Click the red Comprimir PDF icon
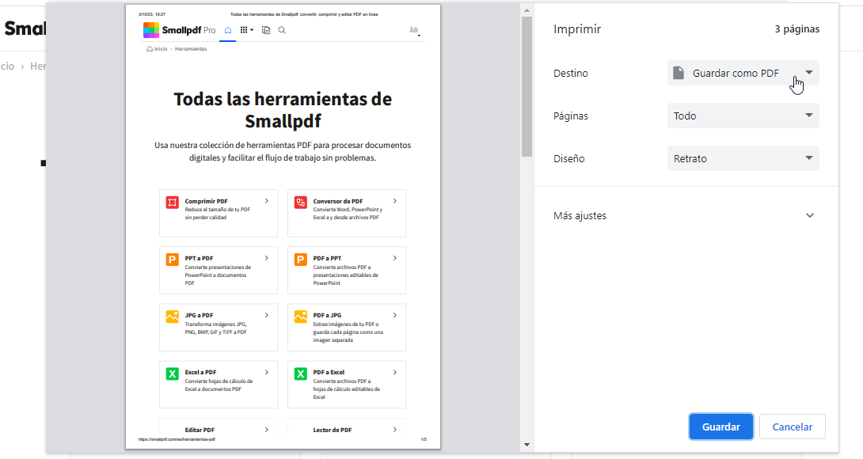Screen dimensions: 863x459 point(172,202)
